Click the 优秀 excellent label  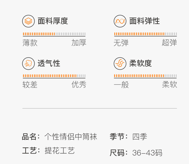(x=79, y=85)
